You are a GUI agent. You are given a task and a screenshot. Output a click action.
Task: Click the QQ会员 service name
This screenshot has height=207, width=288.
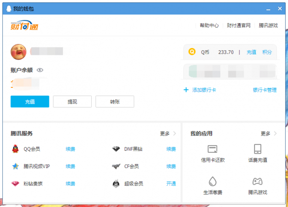tap(32, 149)
